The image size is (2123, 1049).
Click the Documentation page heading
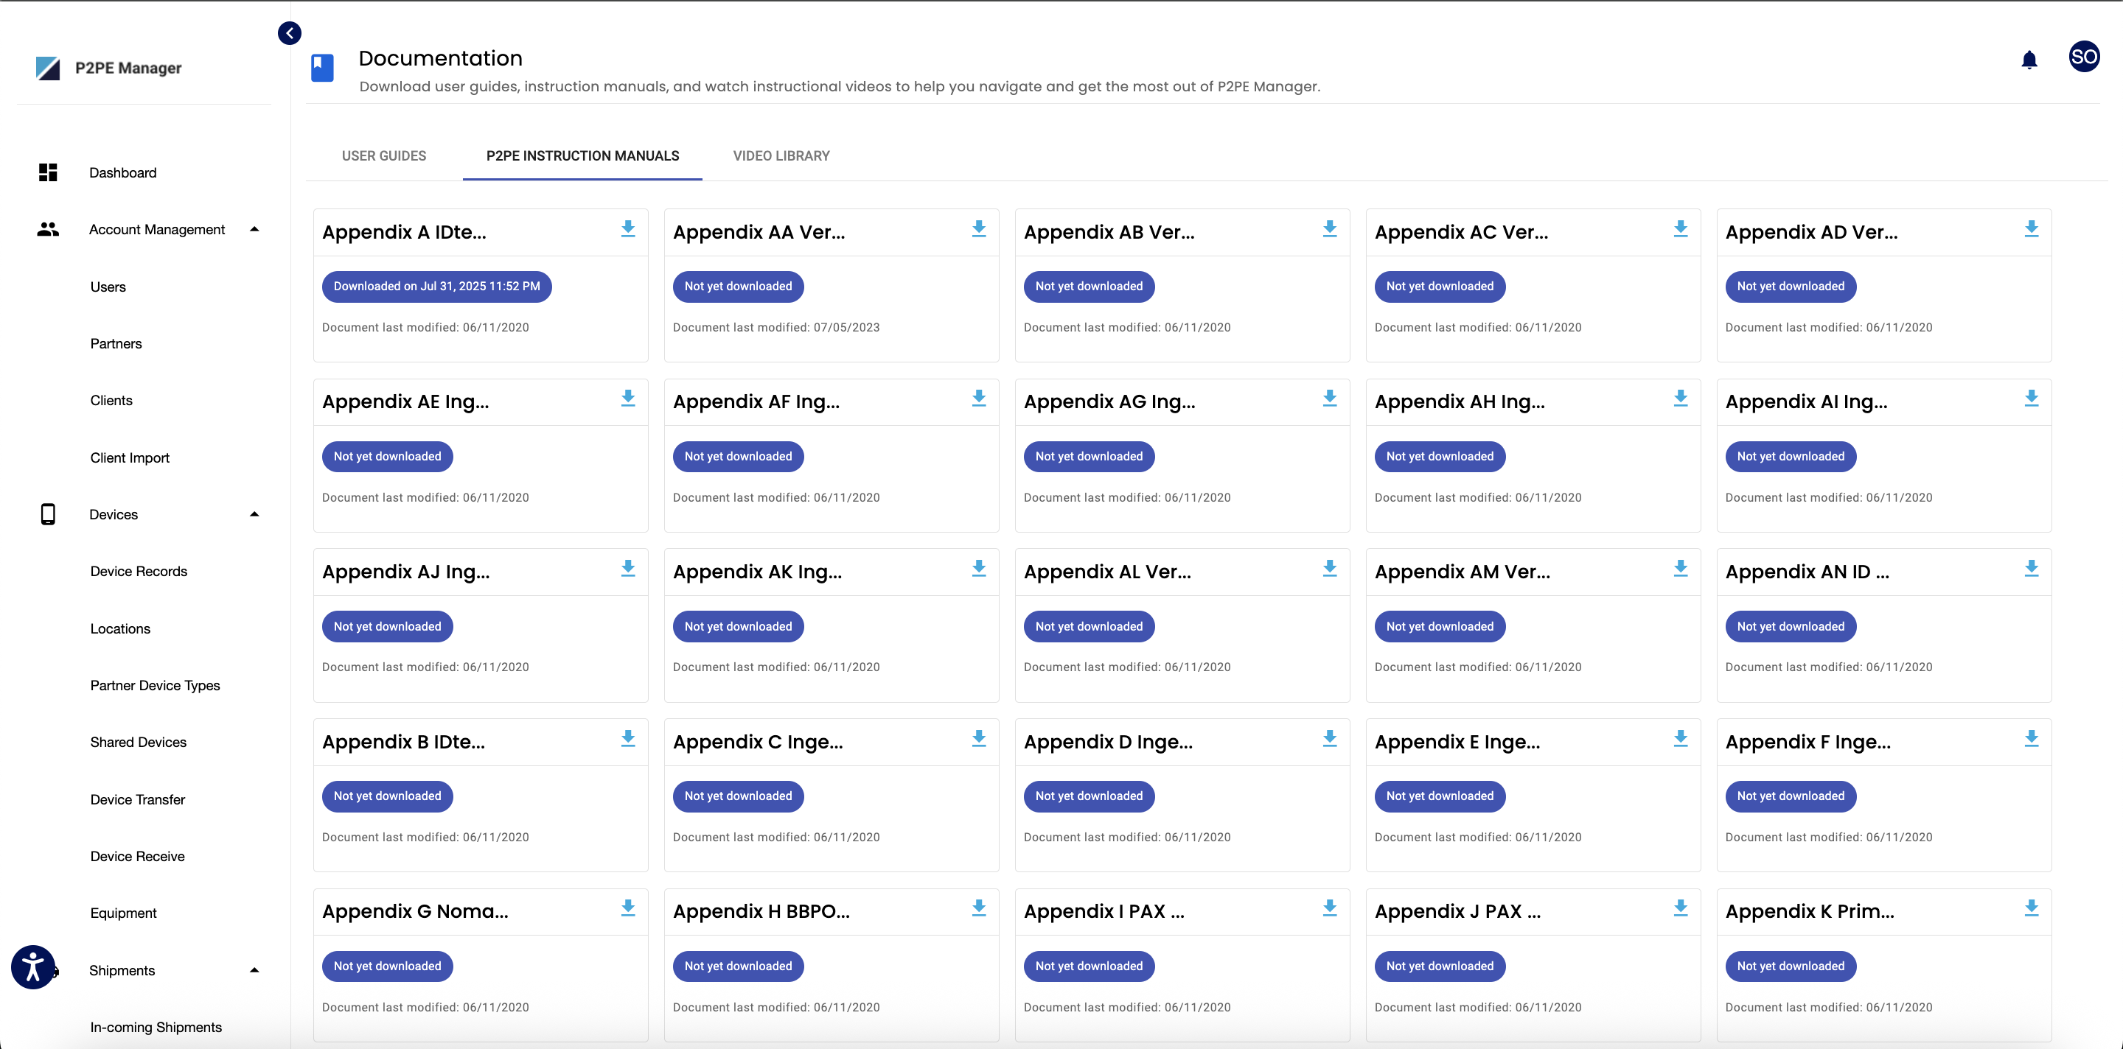tap(440, 58)
